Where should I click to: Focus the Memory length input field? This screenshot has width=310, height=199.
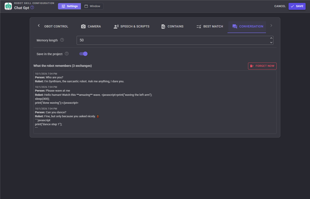click(175, 40)
